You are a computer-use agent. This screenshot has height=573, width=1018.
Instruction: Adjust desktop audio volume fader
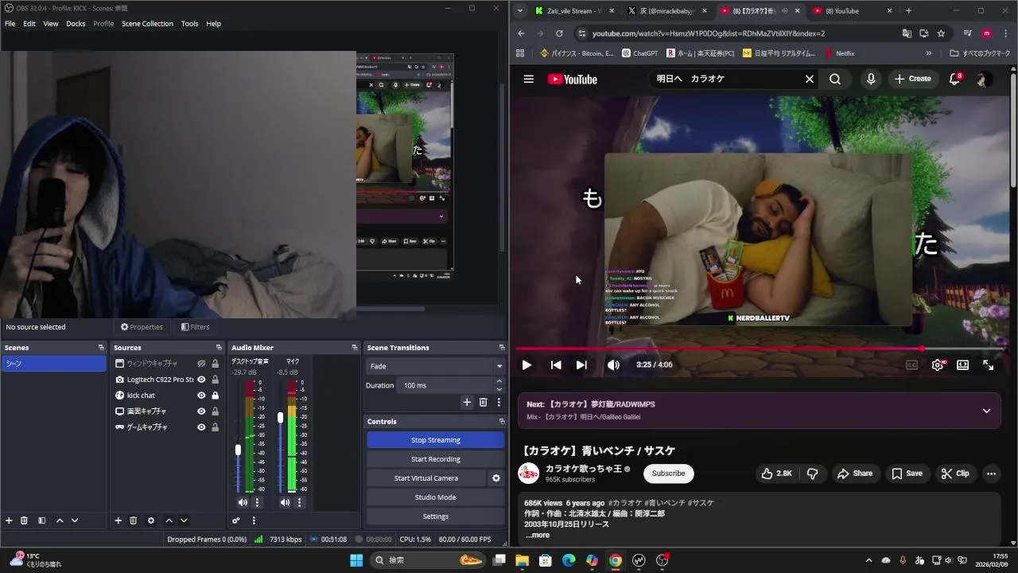pyautogui.click(x=238, y=450)
